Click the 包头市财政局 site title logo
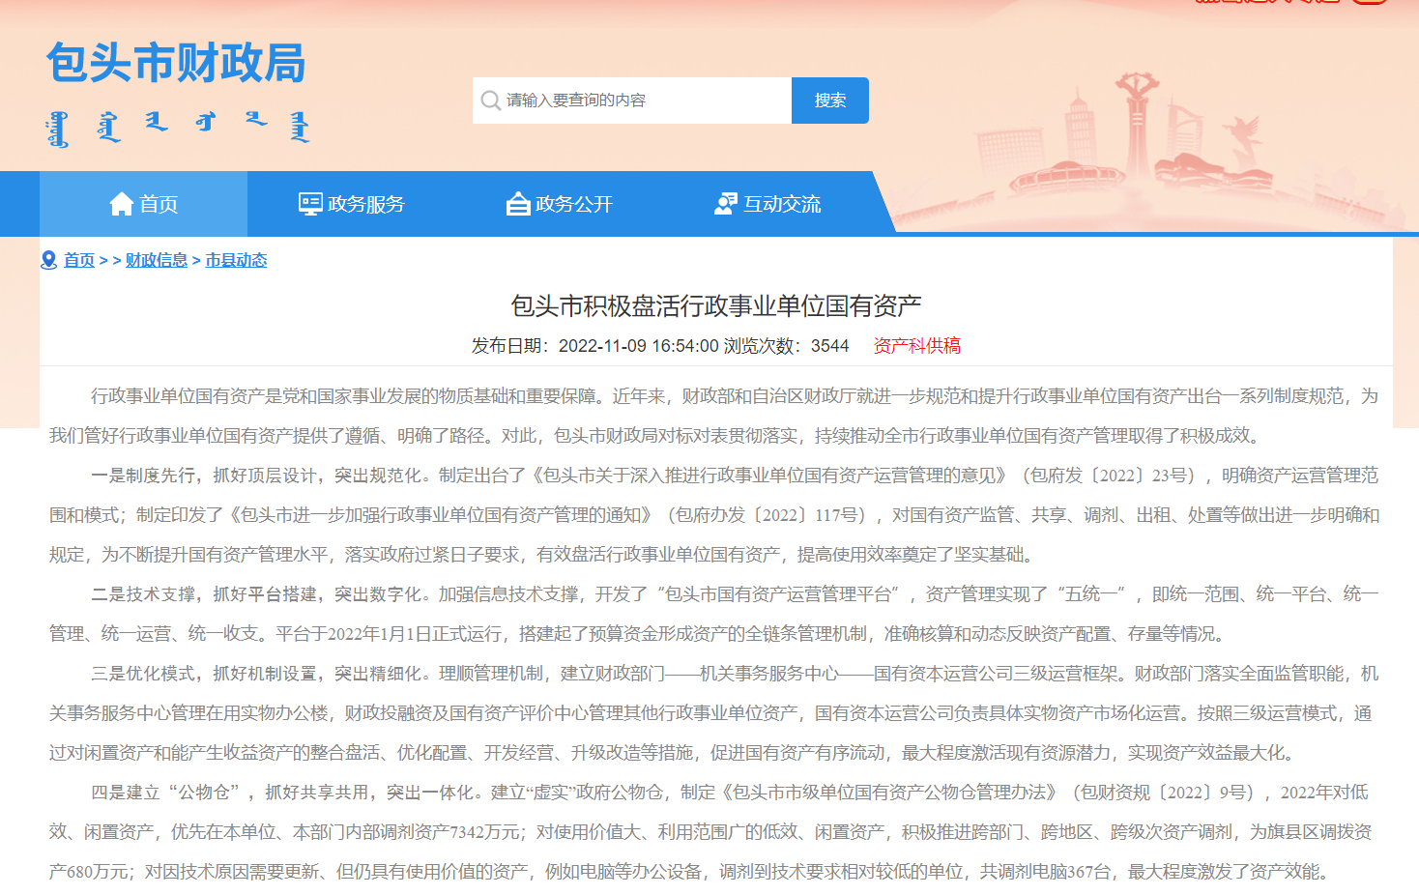 [x=176, y=64]
